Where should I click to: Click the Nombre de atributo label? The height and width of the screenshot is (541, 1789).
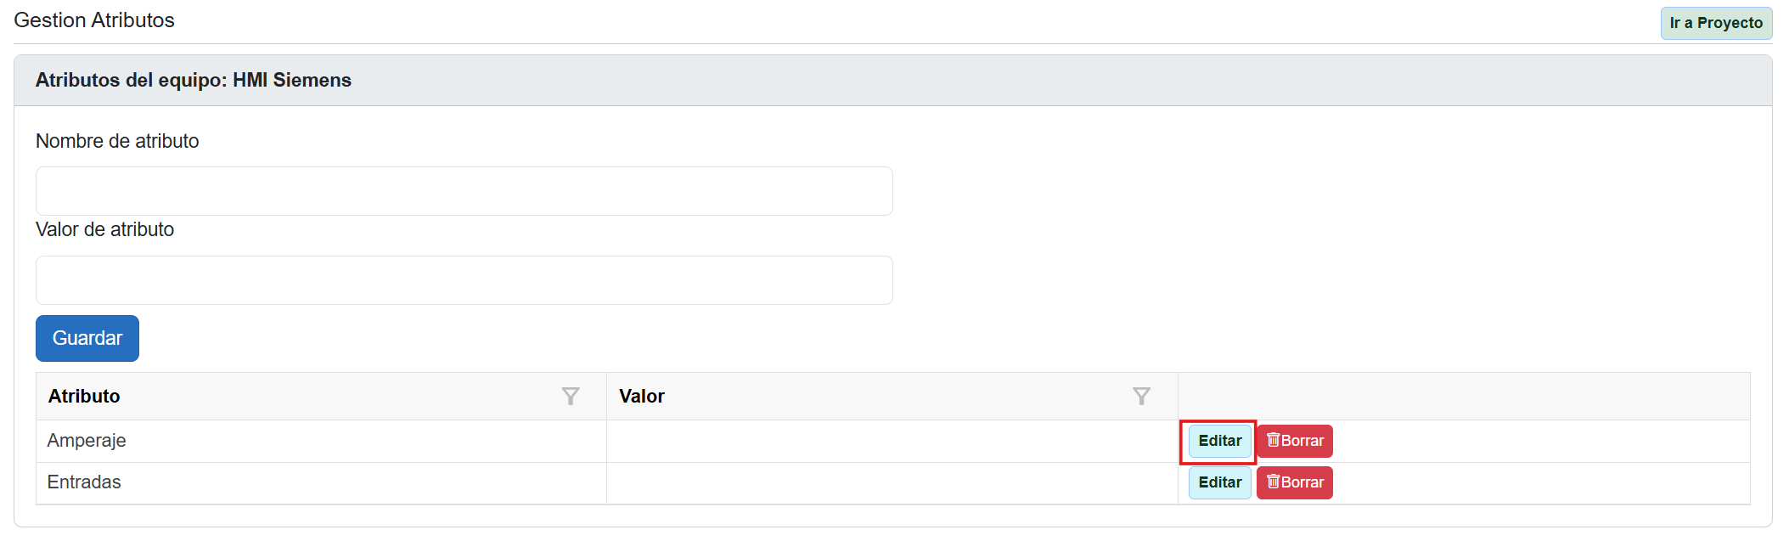[117, 141]
